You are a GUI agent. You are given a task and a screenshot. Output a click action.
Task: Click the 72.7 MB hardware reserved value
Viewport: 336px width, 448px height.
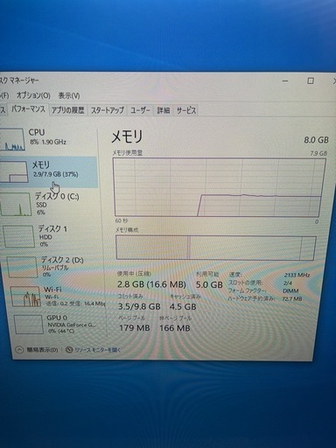[x=292, y=299]
